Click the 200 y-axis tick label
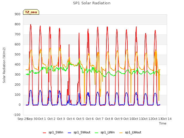This screenshot has width=184, height=138. (x=18, y=85)
